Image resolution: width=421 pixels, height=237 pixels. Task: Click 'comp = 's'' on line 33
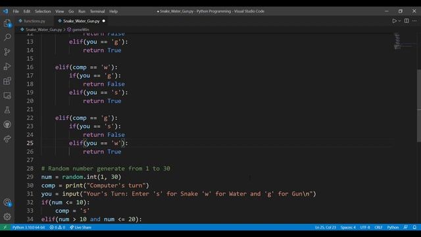click(x=72, y=211)
